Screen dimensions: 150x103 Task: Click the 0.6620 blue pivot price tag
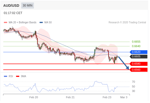138,52
